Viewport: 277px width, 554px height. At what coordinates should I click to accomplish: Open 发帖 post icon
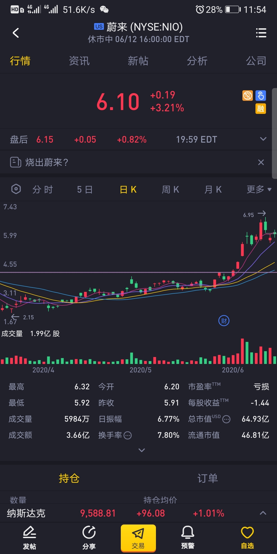(x=29, y=538)
